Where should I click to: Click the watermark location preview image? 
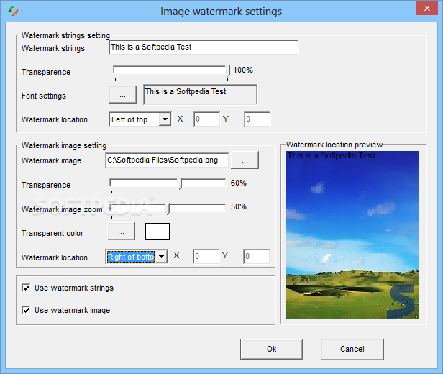[x=352, y=234]
